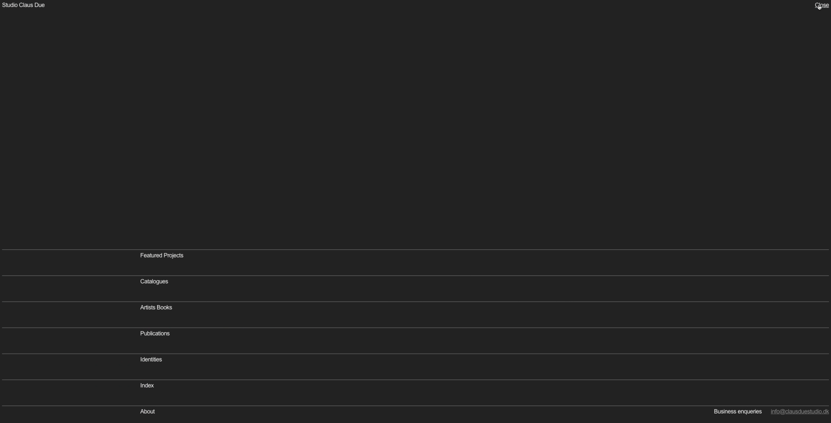Open the Index page
Viewport: 831px width, 423px height.
(147, 385)
